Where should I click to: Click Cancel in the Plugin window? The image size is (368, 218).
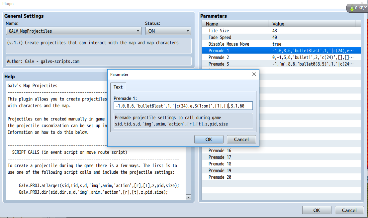[349, 210]
